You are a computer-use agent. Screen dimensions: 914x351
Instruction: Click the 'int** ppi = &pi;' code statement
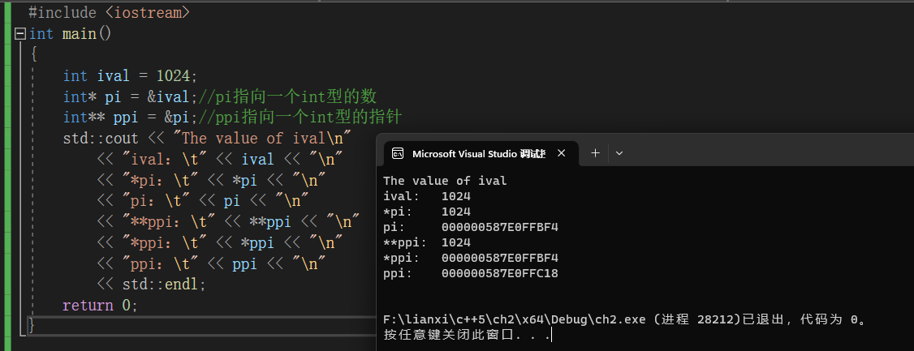tap(131, 118)
